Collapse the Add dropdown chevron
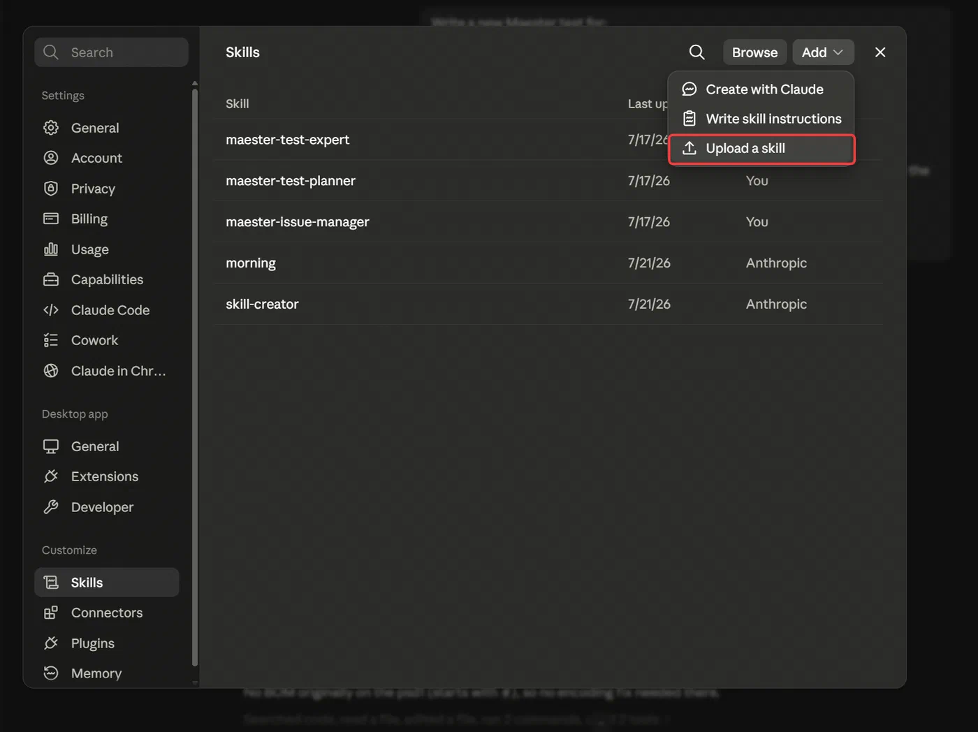978x732 pixels. [838, 52]
